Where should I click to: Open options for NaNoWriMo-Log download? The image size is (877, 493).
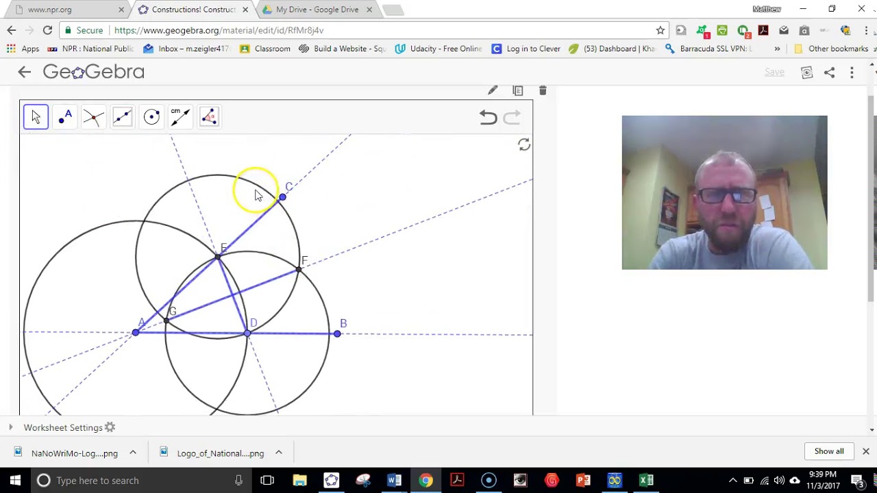tap(133, 453)
